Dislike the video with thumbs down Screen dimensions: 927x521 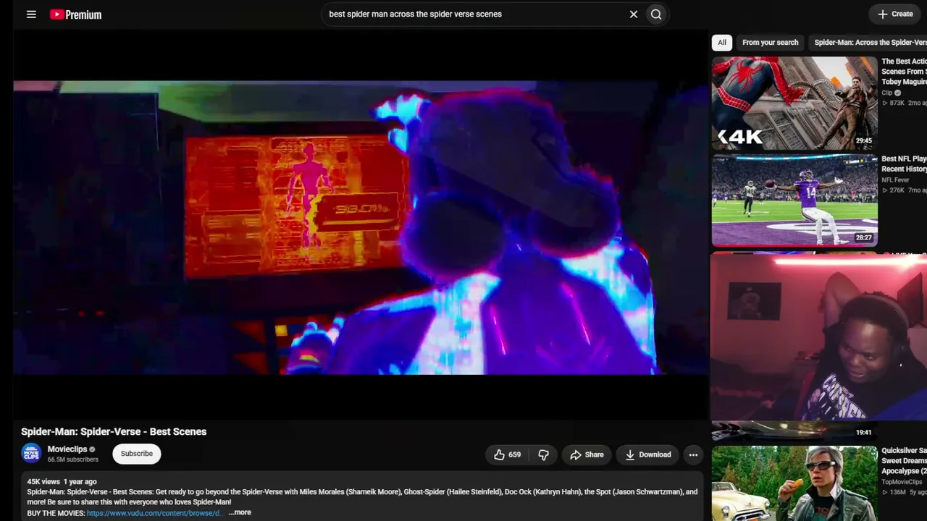click(x=543, y=454)
